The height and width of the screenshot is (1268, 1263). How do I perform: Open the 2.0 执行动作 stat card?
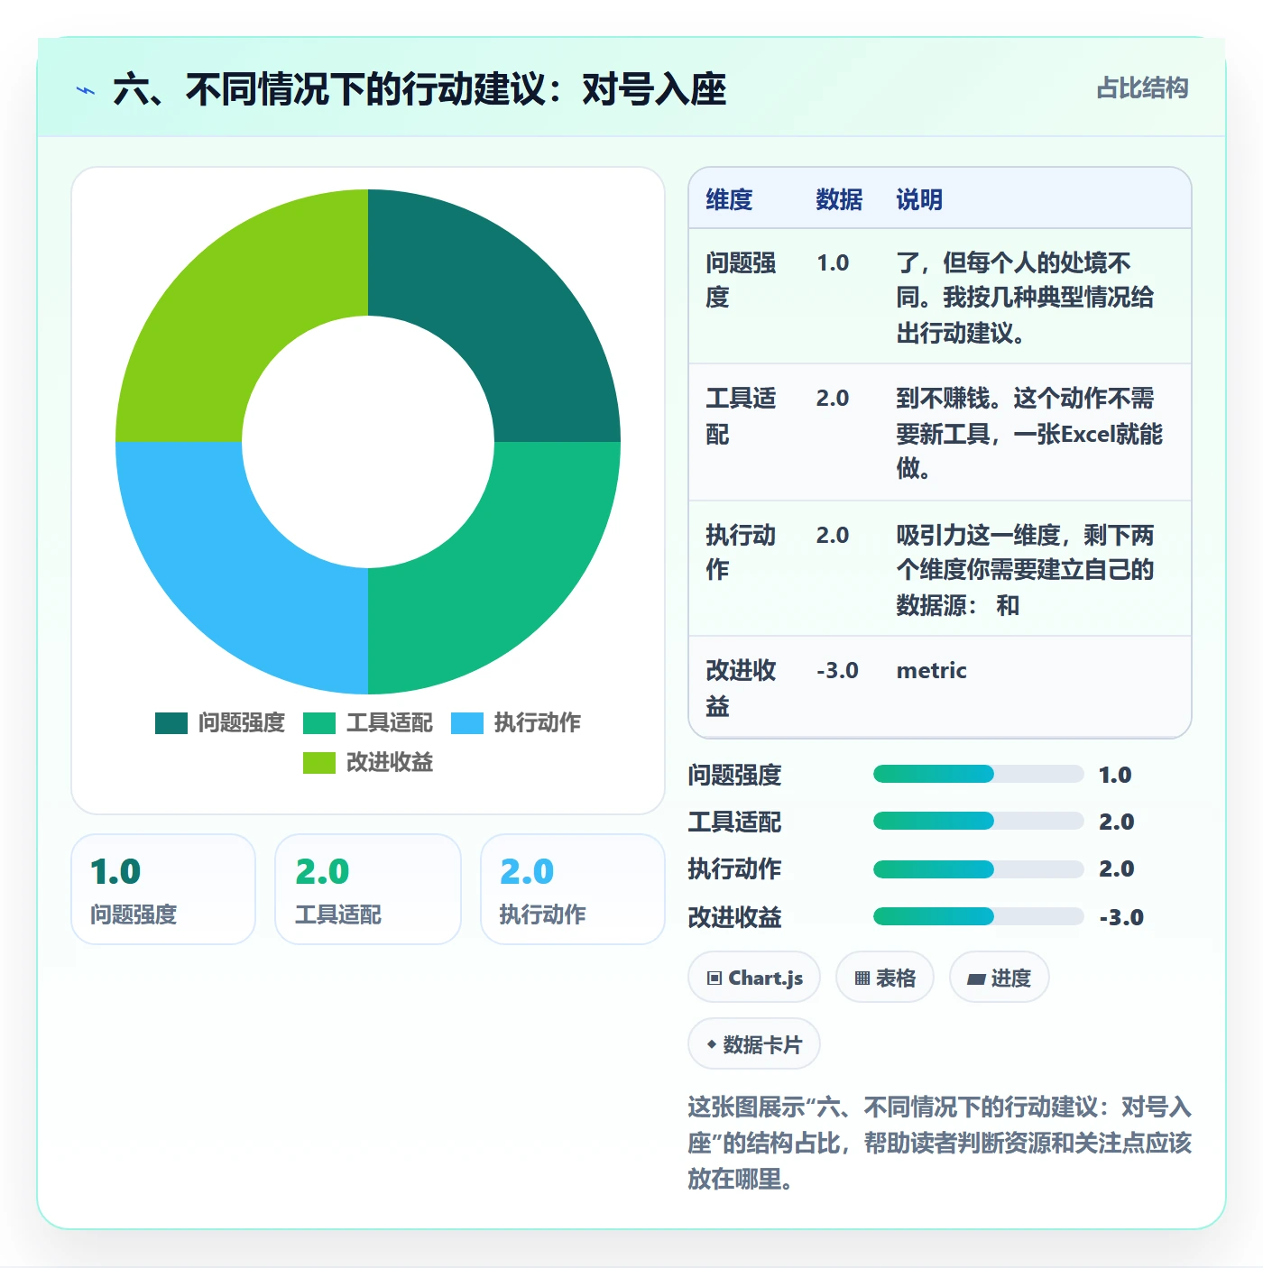click(573, 889)
